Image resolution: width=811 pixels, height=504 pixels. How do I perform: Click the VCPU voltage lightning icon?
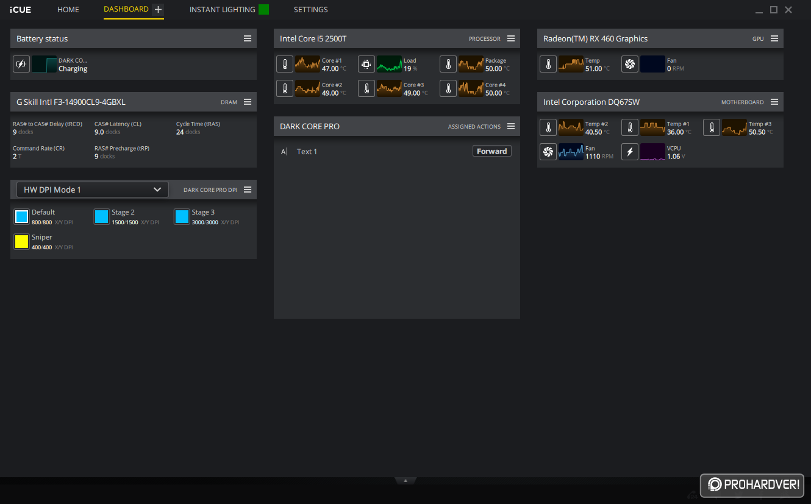[x=630, y=152]
